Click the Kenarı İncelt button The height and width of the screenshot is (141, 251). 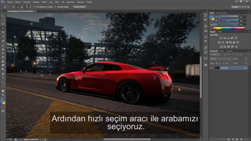click(80, 7)
